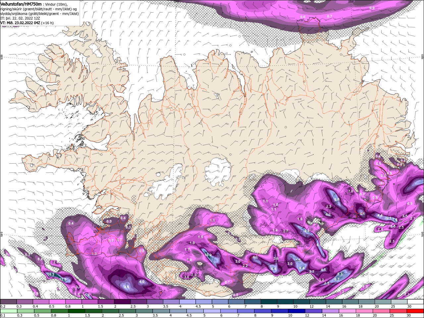The height and width of the screenshot is (318, 424).
Task: Click the 16.3 precipitation value on map
Action: pyautogui.click(x=51, y=275)
